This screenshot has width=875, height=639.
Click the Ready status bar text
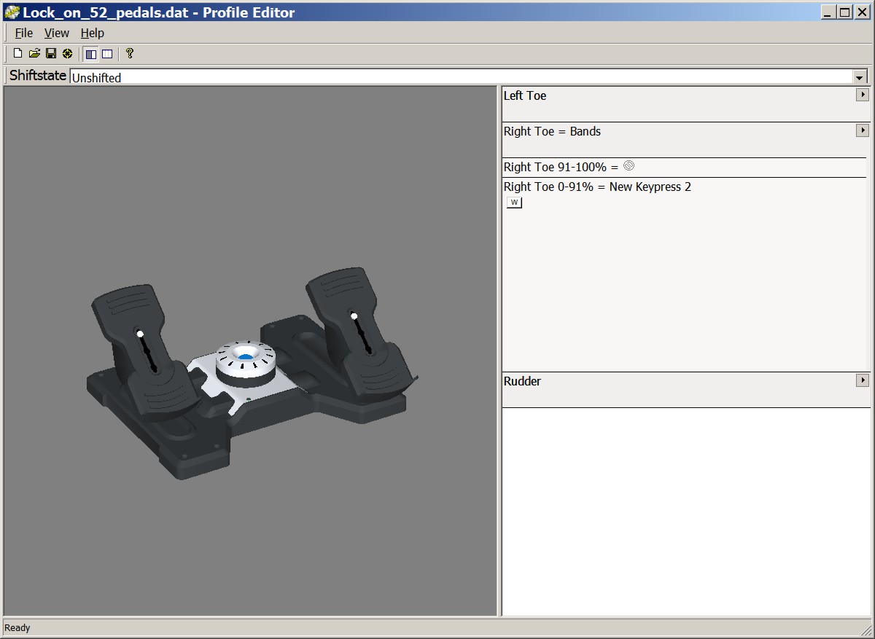17,627
